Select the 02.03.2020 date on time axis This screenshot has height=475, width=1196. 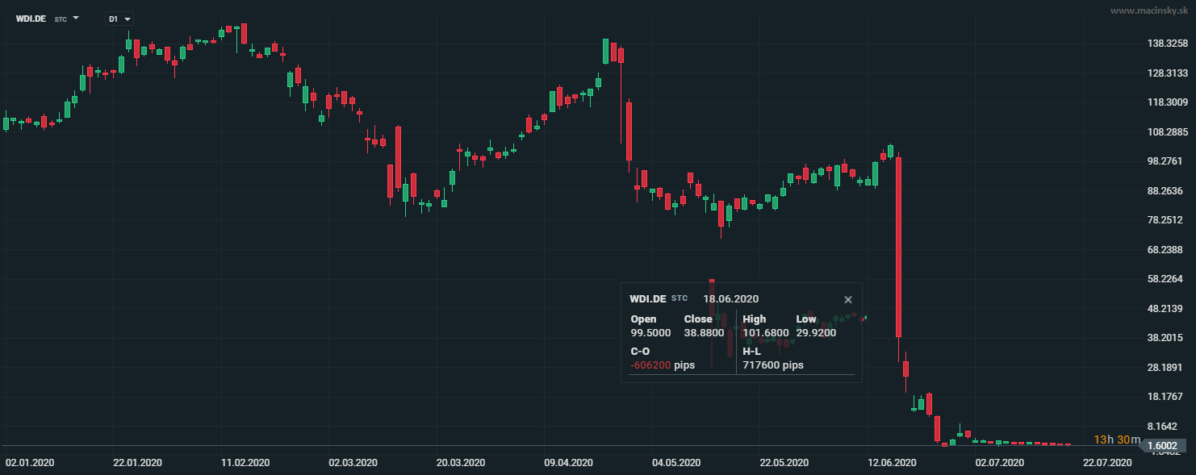click(353, 463)
